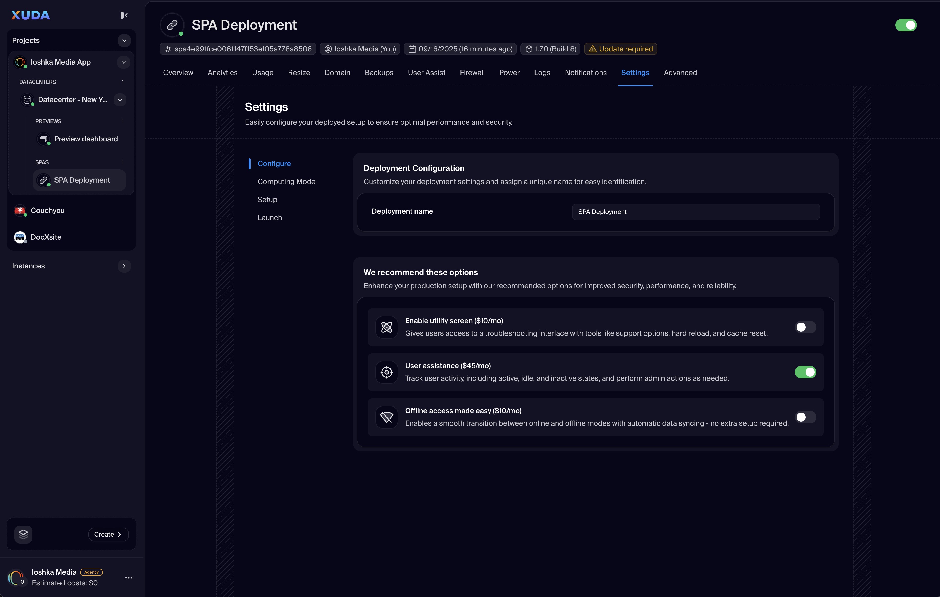
Task: Click the utility screen atom icon
Action: pos(386,327)
